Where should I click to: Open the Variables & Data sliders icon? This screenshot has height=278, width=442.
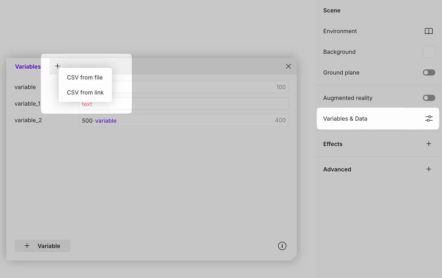coord(429,119)
